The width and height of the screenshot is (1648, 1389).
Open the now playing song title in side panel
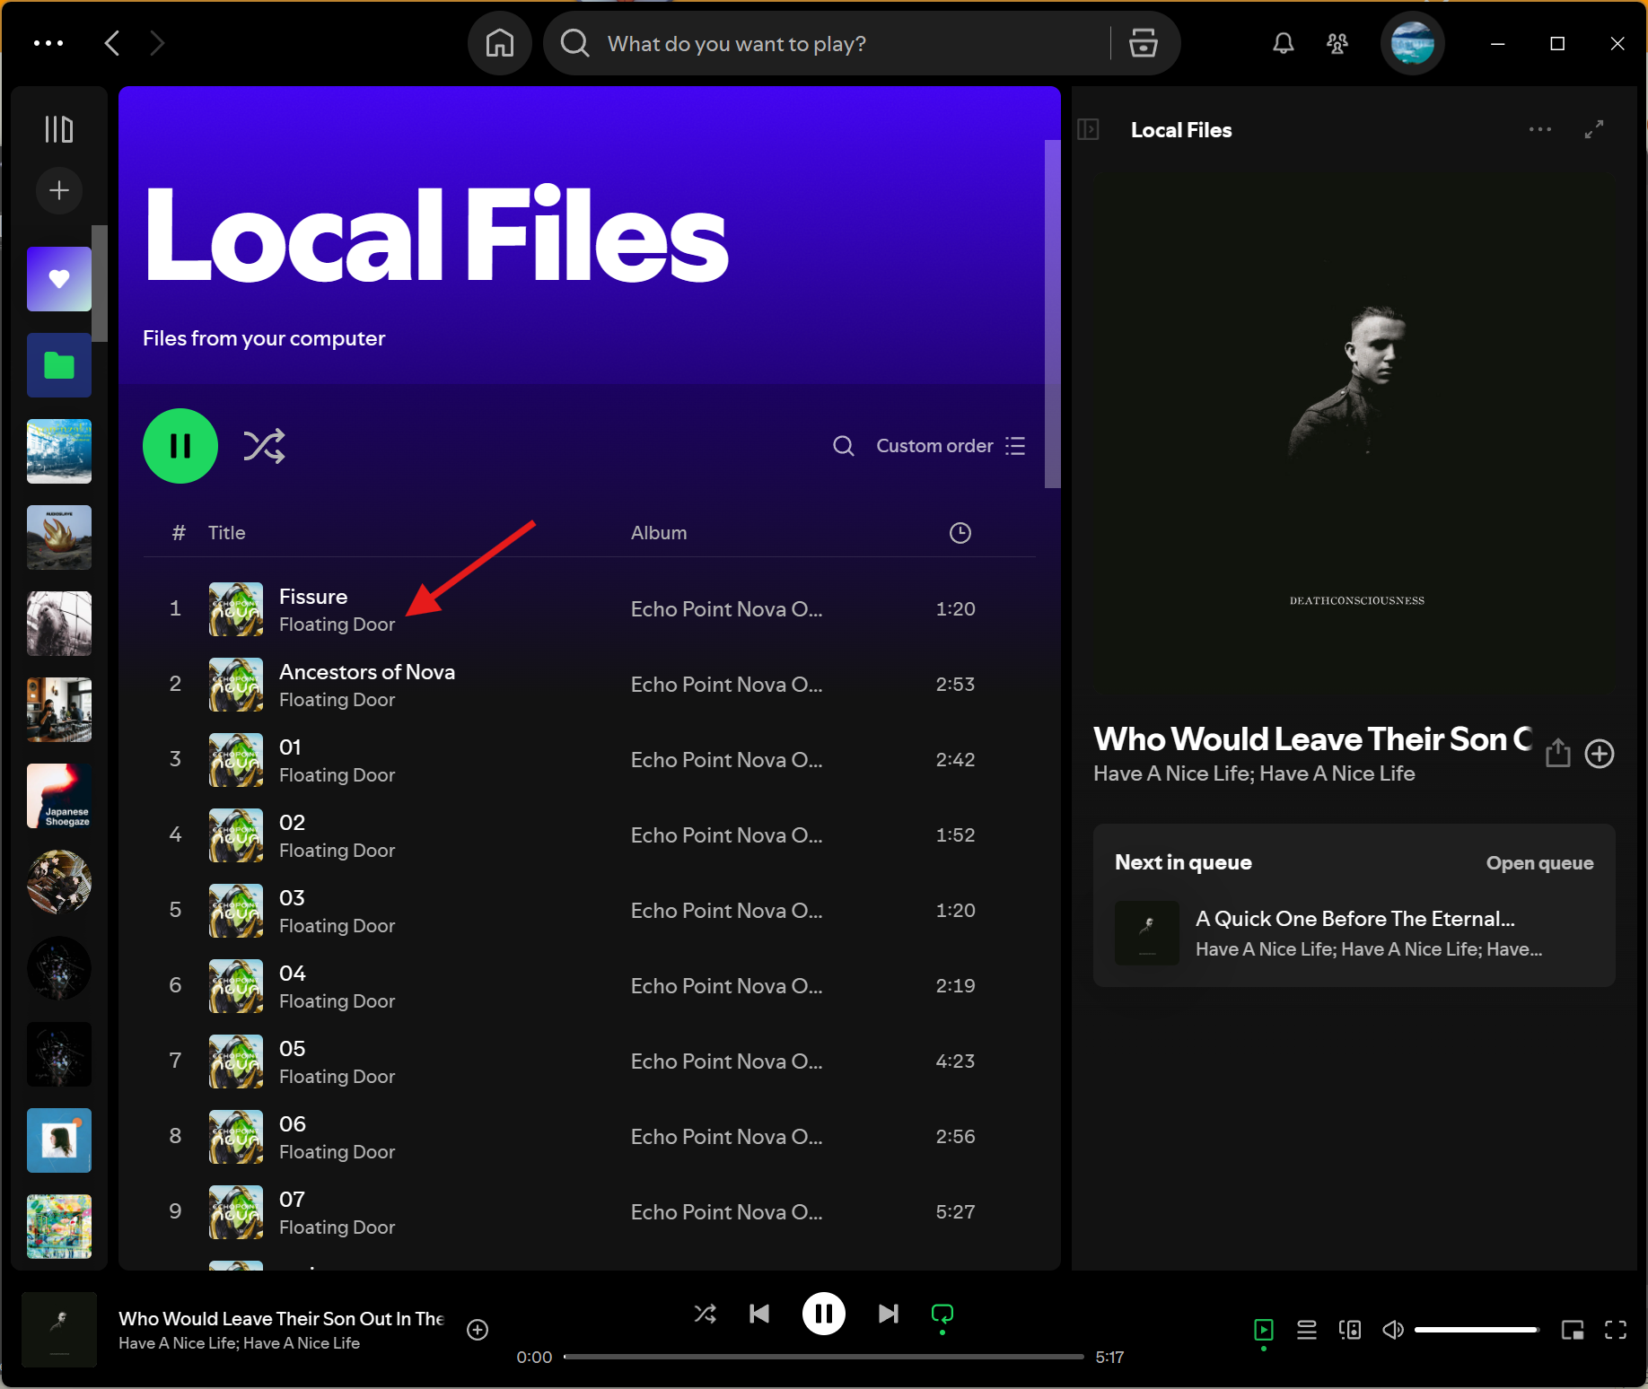1312,739
